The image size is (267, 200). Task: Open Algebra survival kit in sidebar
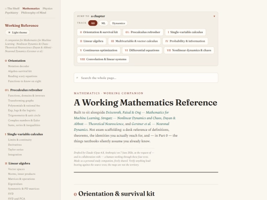(20, 71)
